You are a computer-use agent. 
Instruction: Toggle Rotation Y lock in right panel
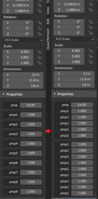tap(91, 27)
